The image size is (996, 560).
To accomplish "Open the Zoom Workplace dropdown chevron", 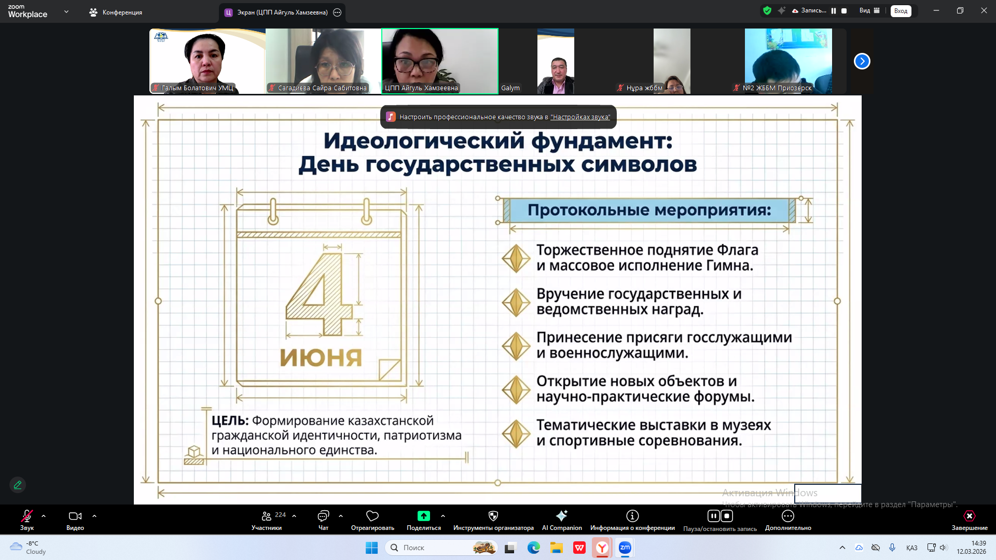I will point(66,11).
